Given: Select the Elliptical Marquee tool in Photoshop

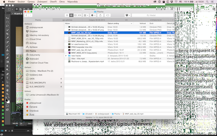Looking at the screenshot, I should click(x=7, y=22).
